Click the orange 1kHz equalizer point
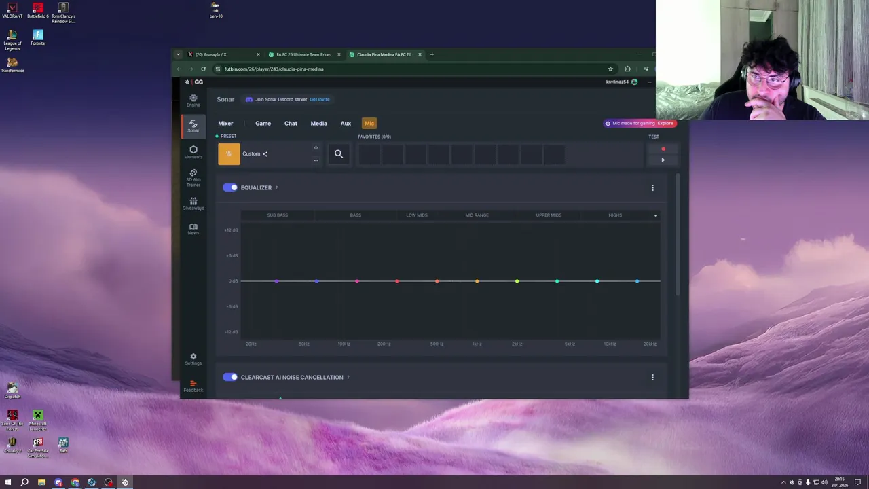Image resolution: width=869 pixels, height=489 pixels. pos(477,281)
